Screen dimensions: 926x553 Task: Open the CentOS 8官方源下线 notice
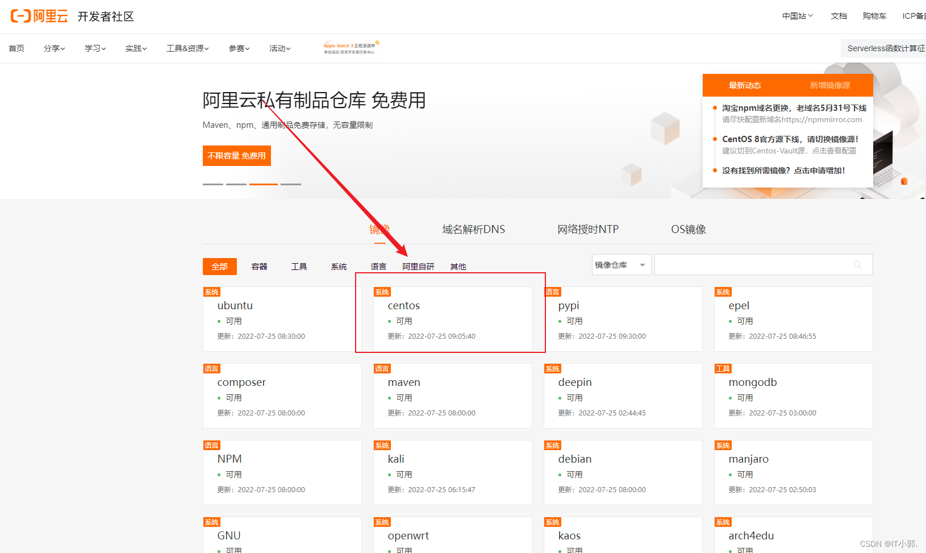(x=790, y=139)
